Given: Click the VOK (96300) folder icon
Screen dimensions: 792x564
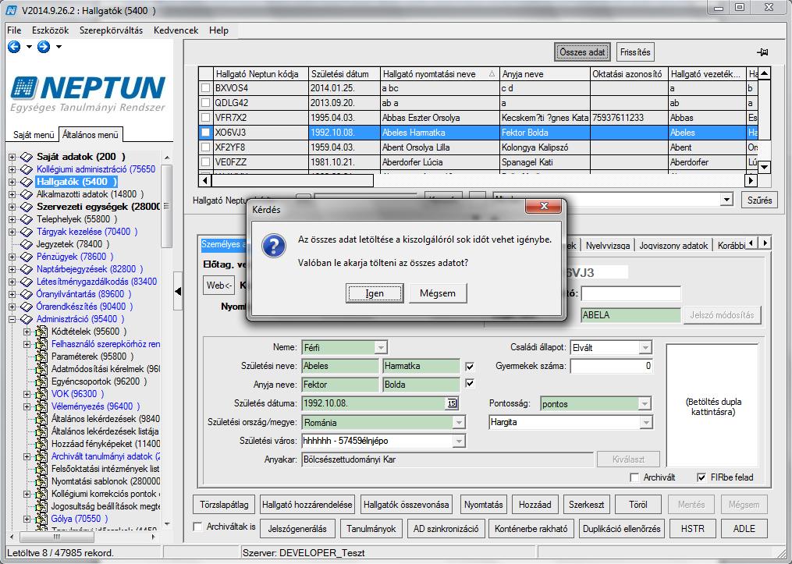Looking at the screenshot, I should point(41,394).
